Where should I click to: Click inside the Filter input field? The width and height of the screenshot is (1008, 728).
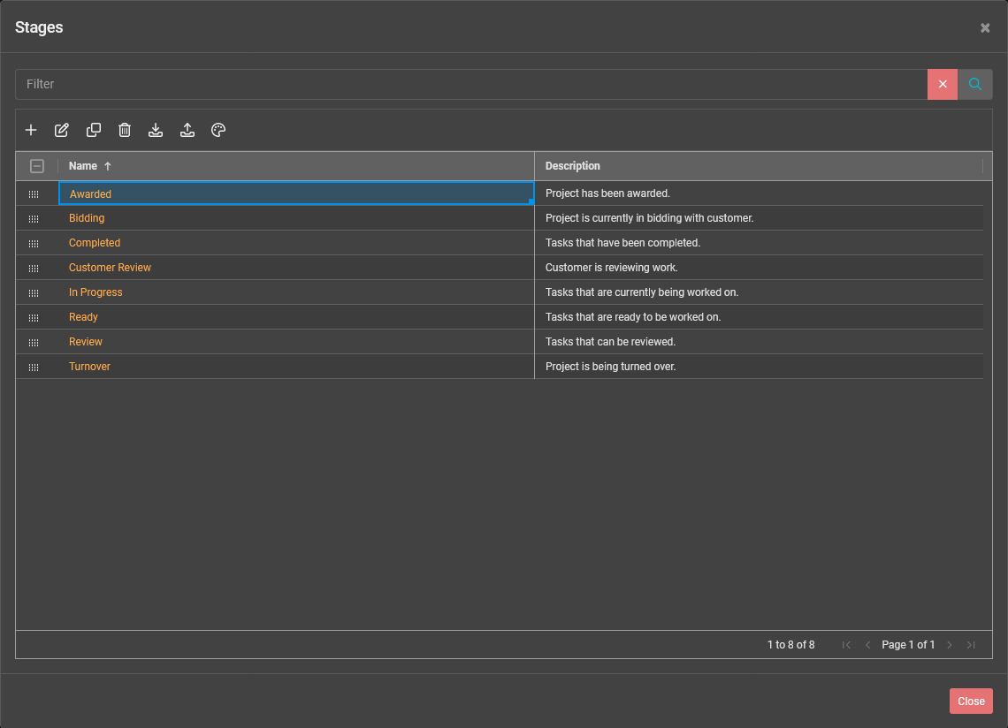pyautogui.click(x=354, y=84)
